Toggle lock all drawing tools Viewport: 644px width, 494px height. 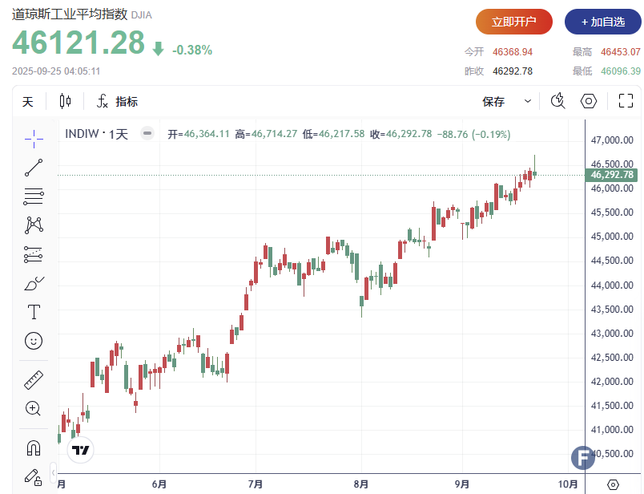[x=34, y=477]
